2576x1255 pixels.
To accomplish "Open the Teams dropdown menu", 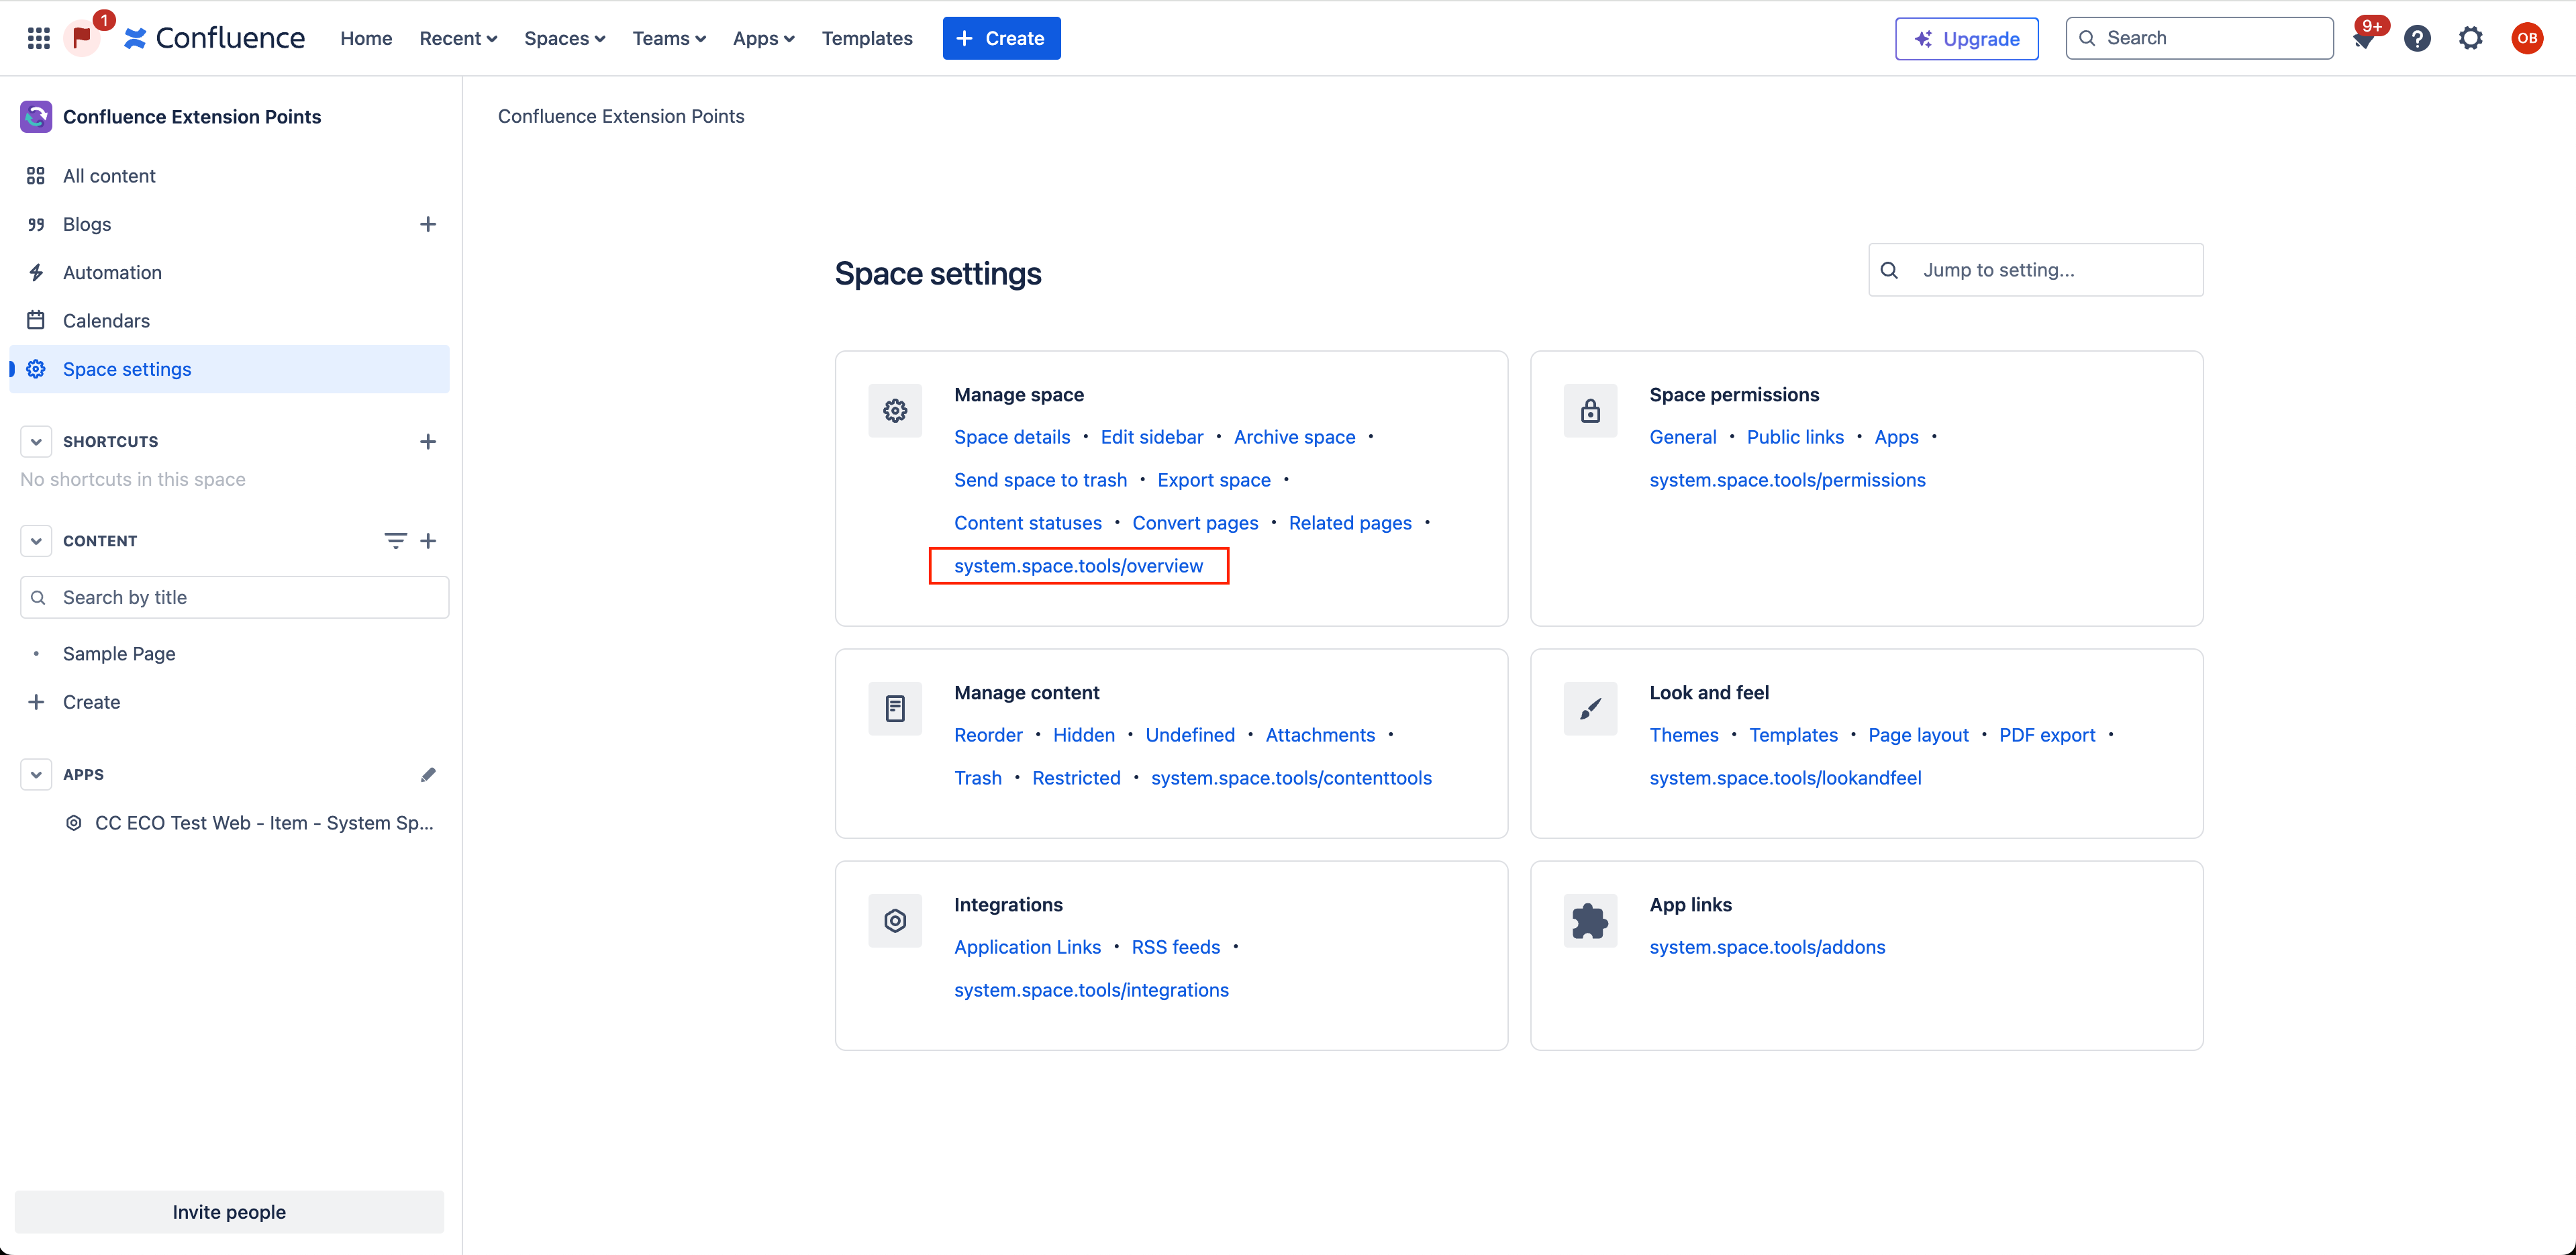I will coord(669,38).
